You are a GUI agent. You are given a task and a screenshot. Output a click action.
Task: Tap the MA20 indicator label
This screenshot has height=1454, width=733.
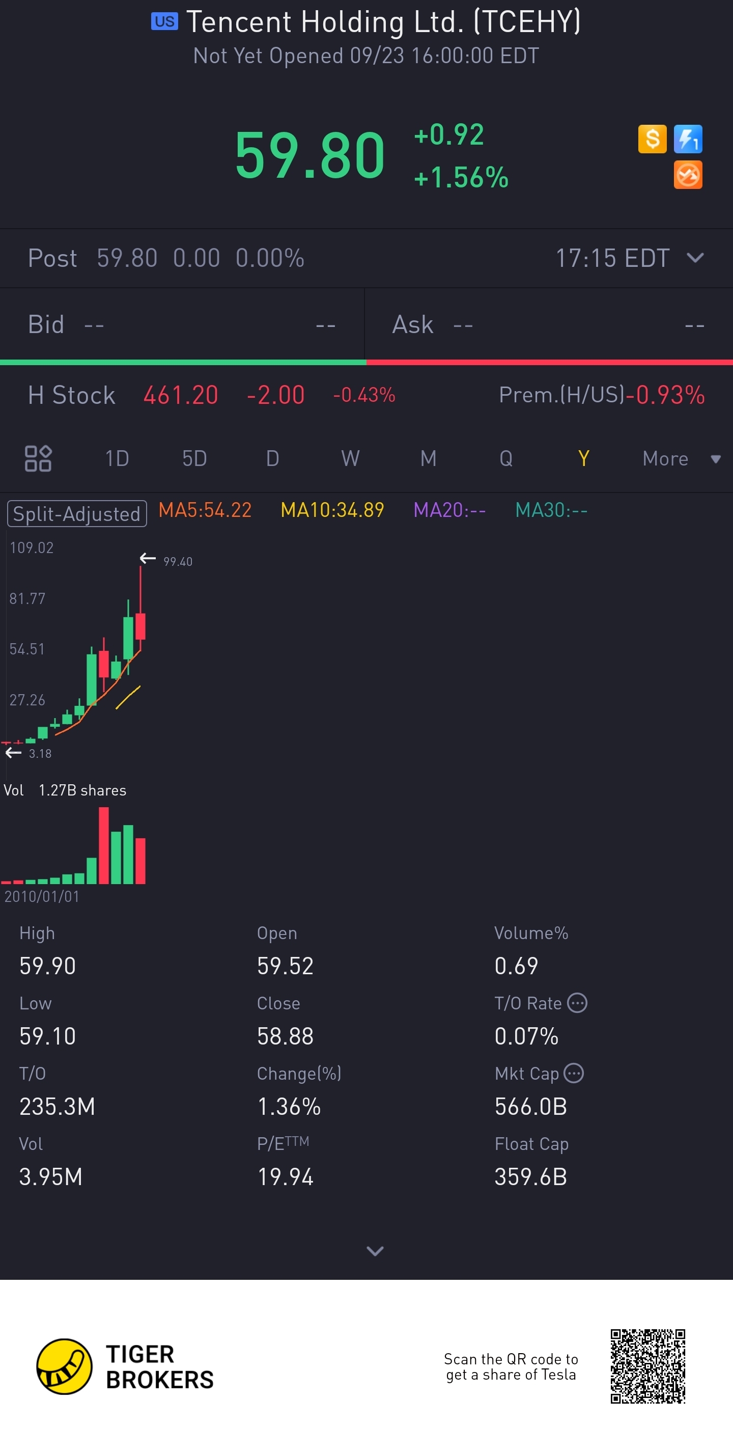(x=450, y=510)
